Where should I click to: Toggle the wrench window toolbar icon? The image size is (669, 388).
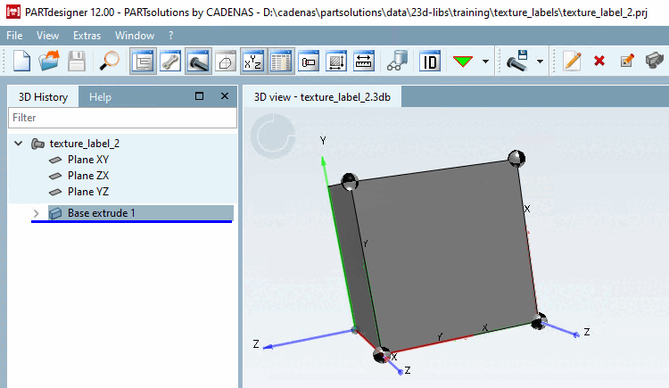170,62
